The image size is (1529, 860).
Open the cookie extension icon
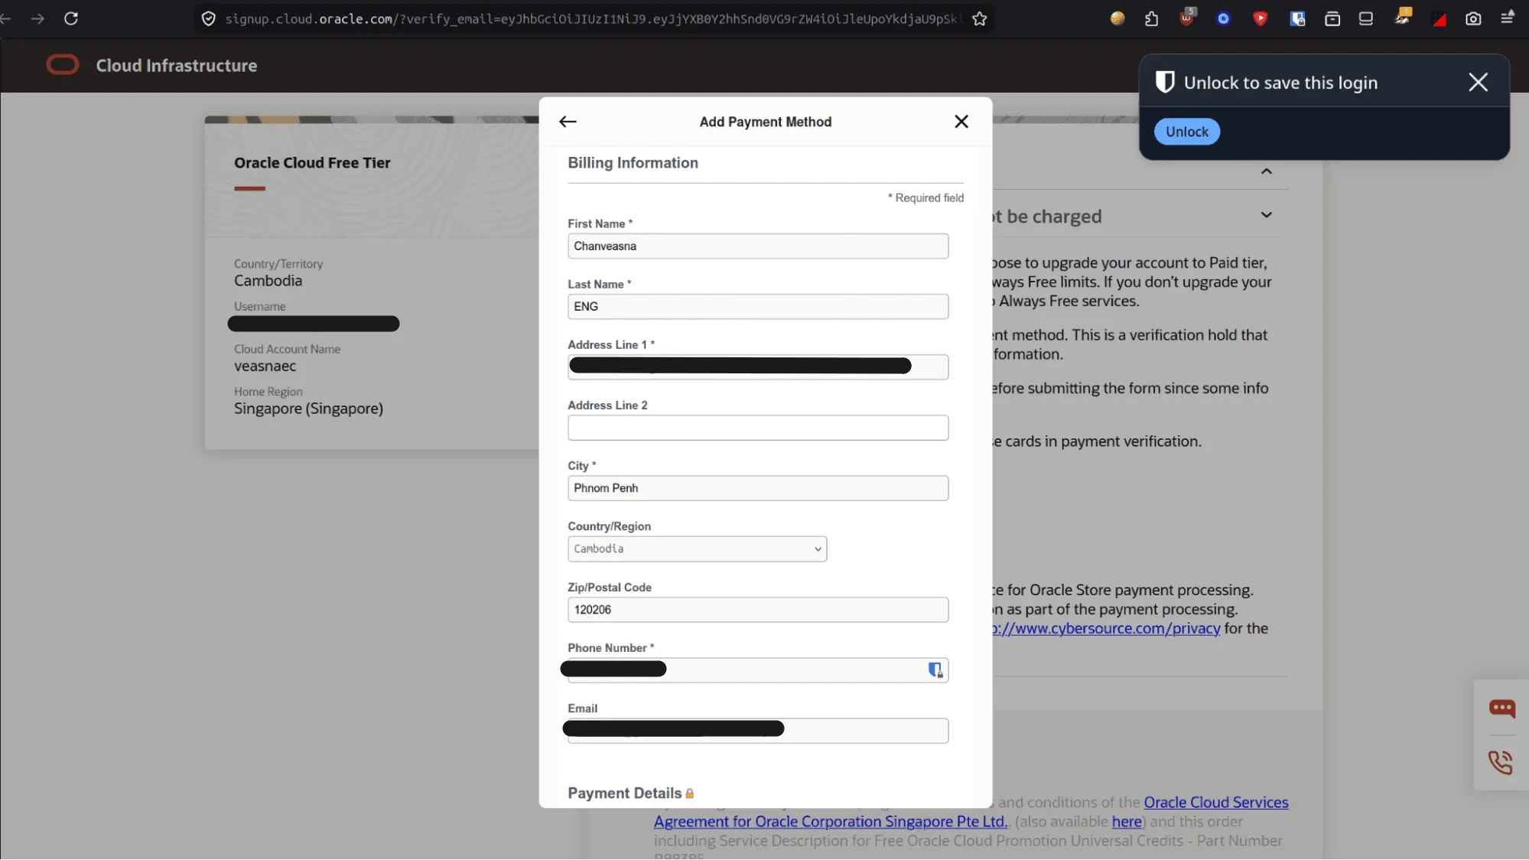pyautogui.click(x=1117, y=18)
